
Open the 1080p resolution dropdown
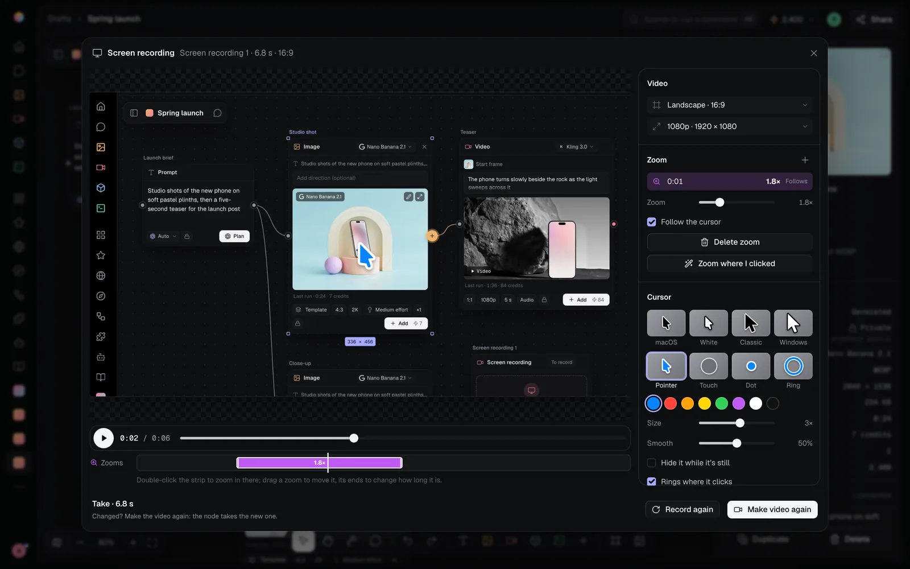(x=730, y=126)
